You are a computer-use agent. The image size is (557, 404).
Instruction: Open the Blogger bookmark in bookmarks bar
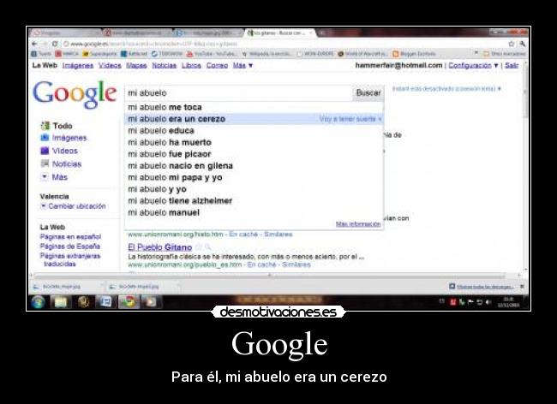tap(414, 54)
